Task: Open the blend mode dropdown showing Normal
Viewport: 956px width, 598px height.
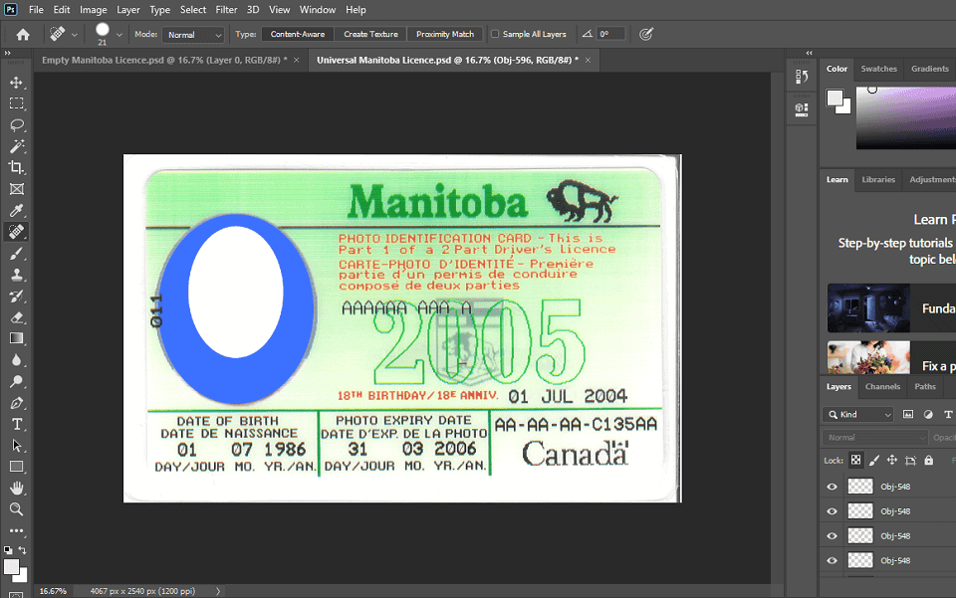Action: (x=873, y=437)
